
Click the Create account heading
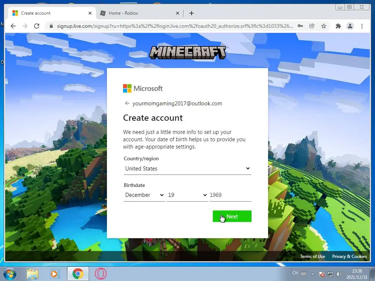(x=153, y=118)
